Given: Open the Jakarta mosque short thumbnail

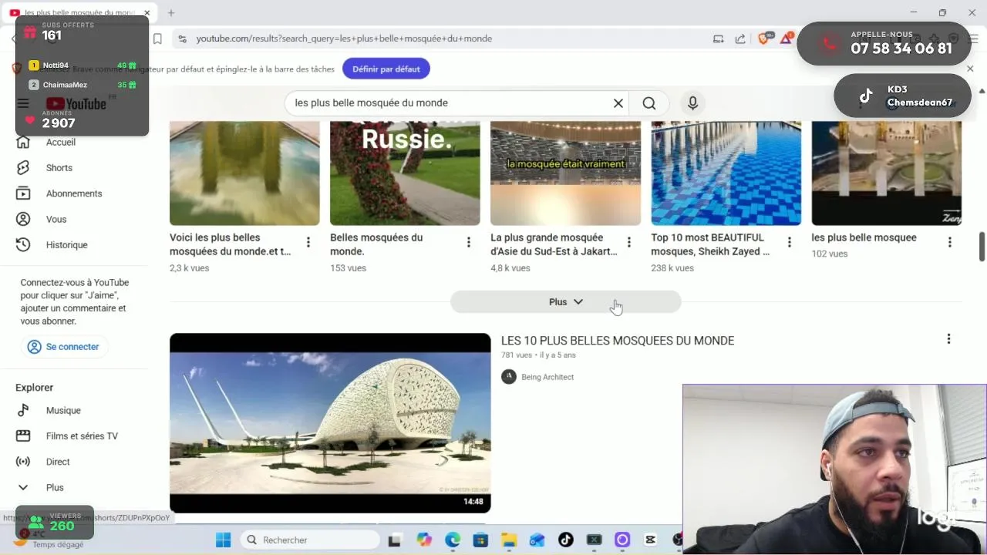Looking at the screenshot, I should pos(565,173).
